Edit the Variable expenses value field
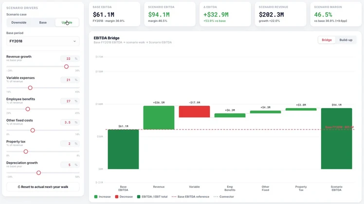This screenshot has height=204, width=364. [x=70, y=80]
